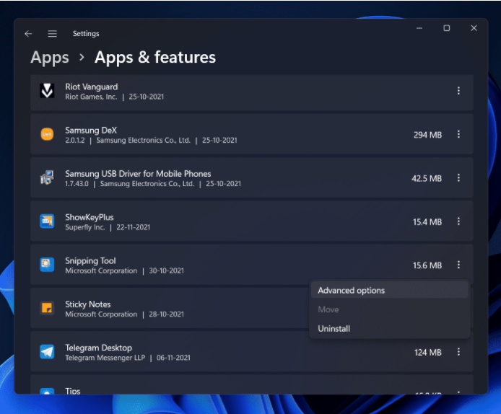The height and width of the screenshot is (414, 501).
Task: Click the 42.5 MB size value
Action: point(427,178)
